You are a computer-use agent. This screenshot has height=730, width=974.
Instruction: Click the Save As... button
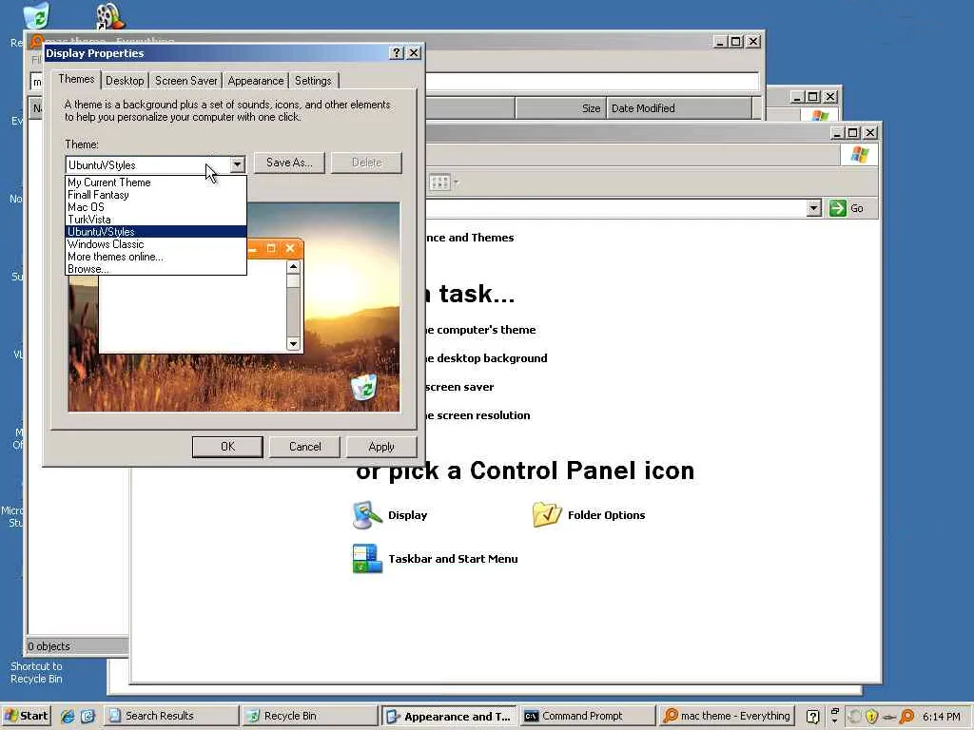[x=289, y=163]
